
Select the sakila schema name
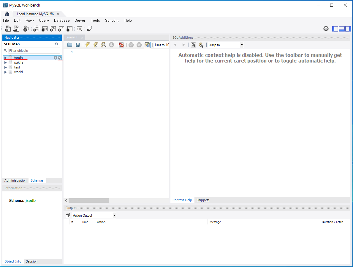coord(19,63)
